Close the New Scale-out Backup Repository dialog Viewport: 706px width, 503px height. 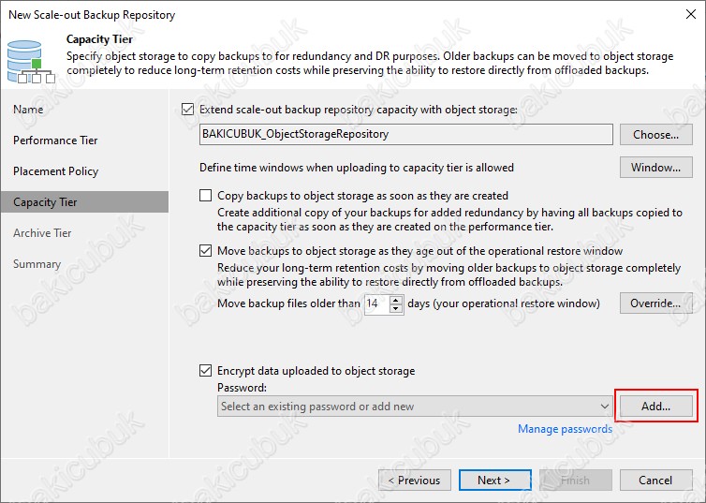[691, 14]
